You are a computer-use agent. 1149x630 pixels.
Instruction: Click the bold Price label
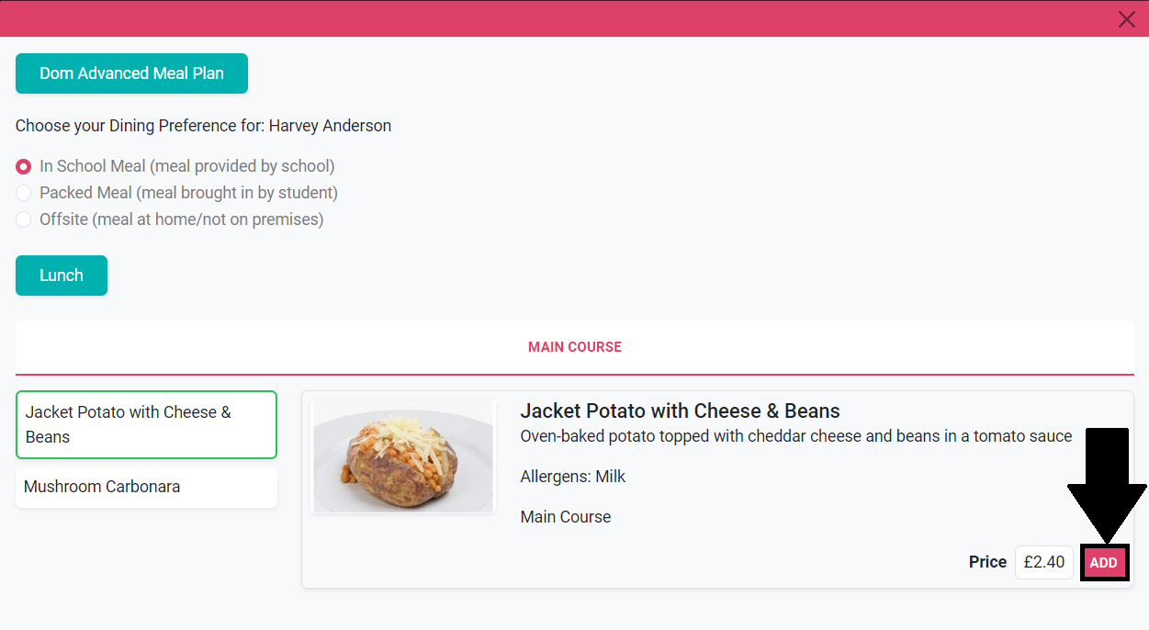tap(987, 562)
